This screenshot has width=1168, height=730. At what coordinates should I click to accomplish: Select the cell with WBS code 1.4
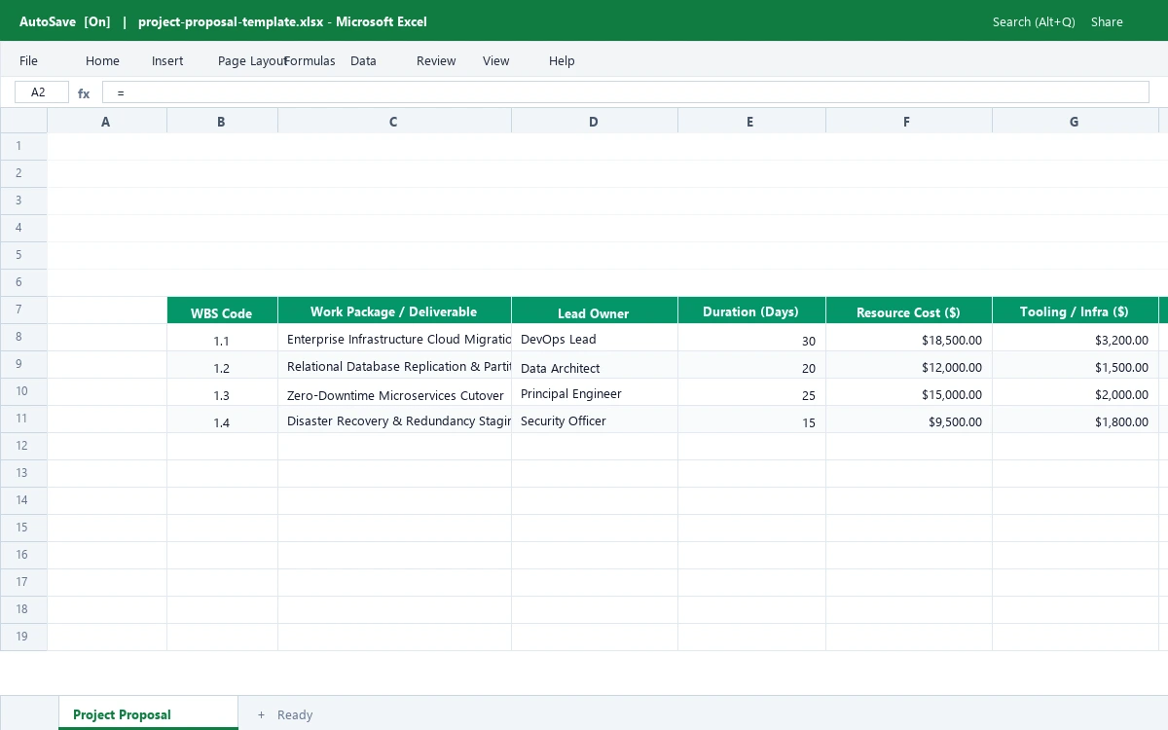click(x=222, y=420)
